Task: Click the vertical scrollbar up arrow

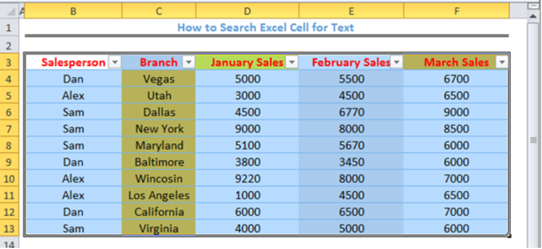Action: point(533,15)
